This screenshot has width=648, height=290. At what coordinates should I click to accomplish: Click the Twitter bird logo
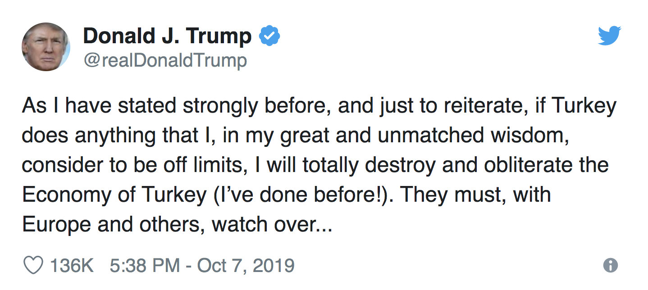[609, 36]
